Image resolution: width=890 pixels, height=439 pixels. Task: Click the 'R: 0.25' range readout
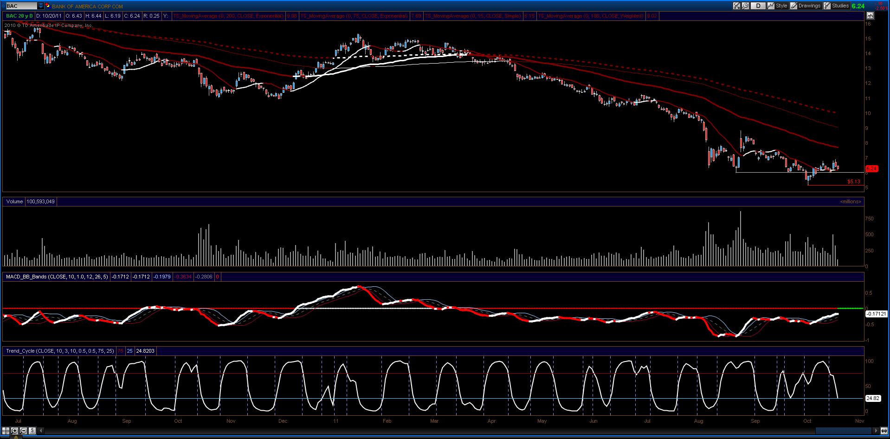tap(151, 16)
